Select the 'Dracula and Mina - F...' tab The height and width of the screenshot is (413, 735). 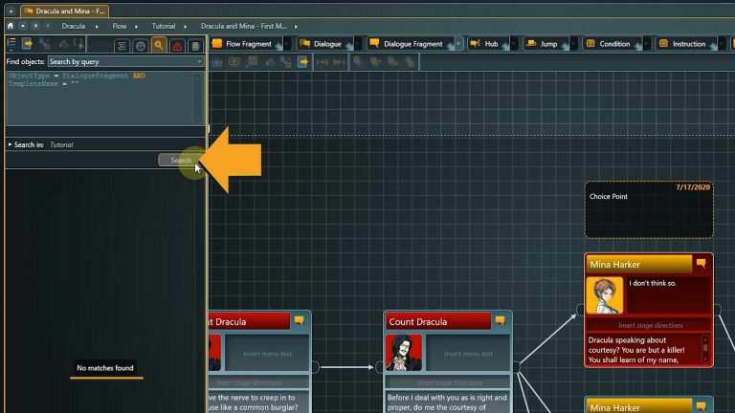66,11
